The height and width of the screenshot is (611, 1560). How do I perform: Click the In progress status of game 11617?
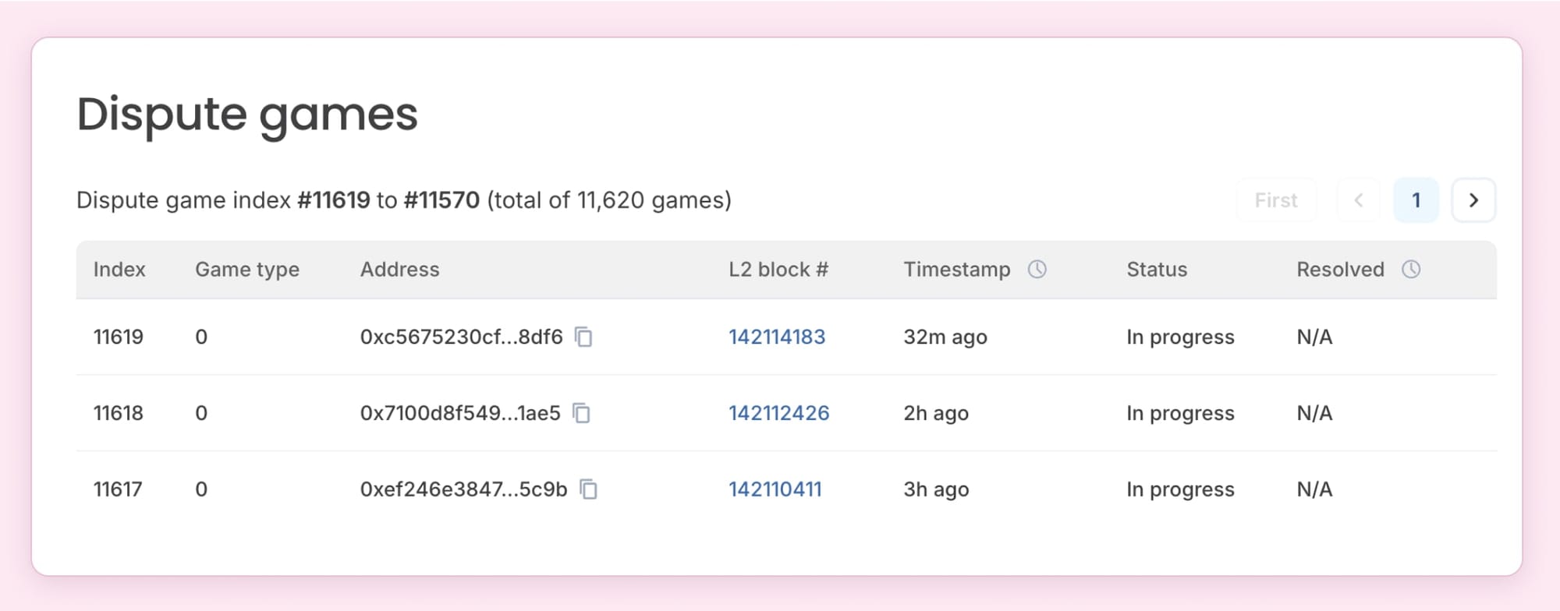(x=1180, y=489)
